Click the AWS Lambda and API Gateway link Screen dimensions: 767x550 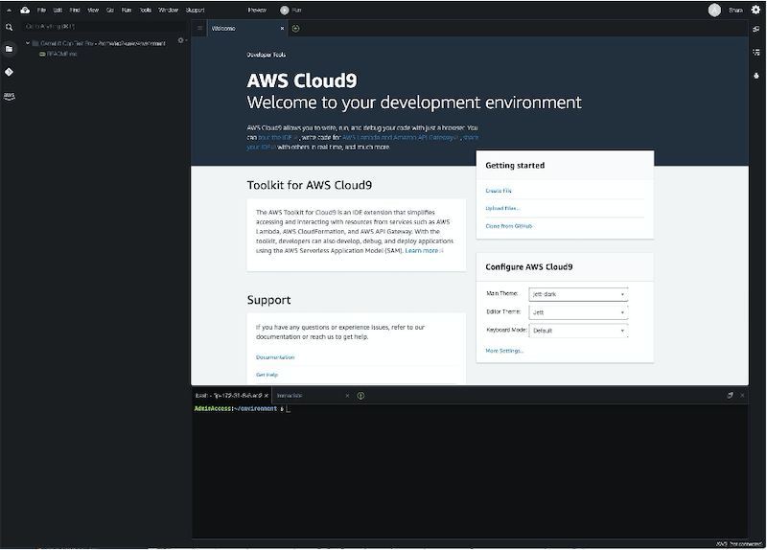coord(400,137)
